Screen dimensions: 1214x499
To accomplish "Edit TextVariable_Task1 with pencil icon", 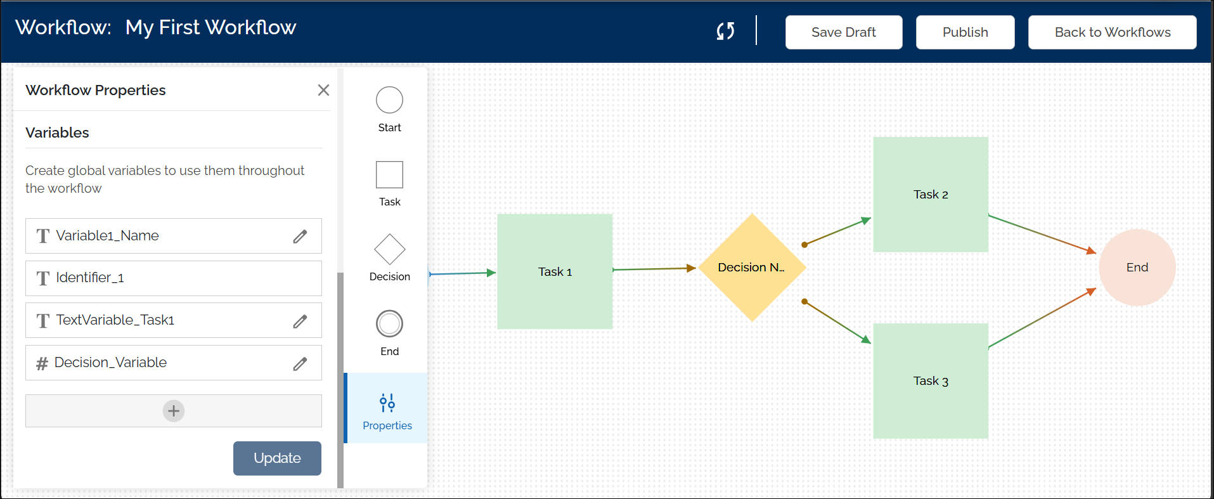I will [300, 321].
